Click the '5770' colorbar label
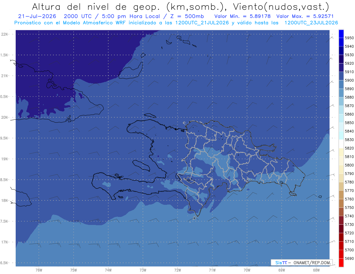Screen dimensions: 355x274 point(349,191)
